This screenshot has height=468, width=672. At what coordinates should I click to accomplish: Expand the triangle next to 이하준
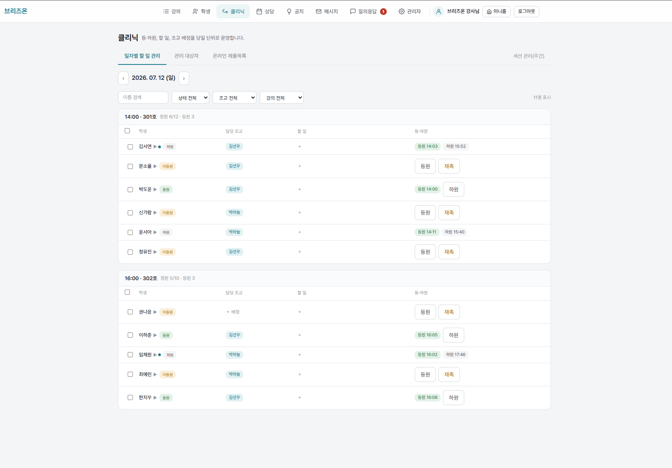tap(155, 335)
